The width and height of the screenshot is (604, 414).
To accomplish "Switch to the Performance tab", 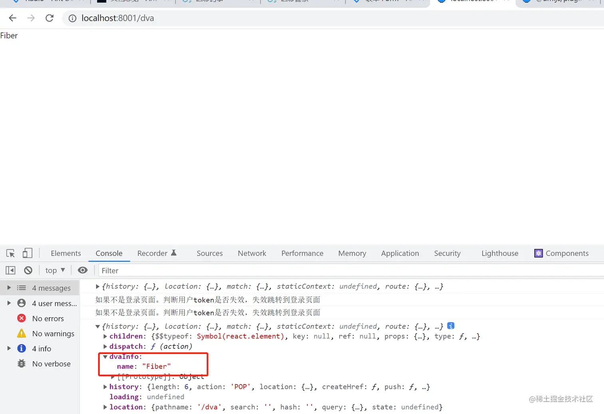I will pos(302,253).
